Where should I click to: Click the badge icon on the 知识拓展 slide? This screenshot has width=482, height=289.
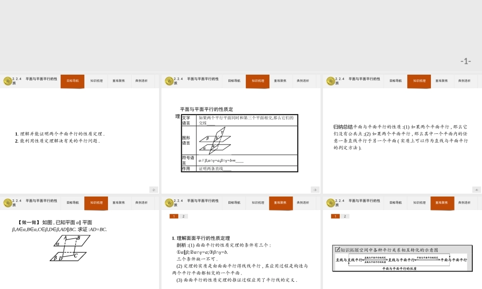pyautogui.click(x=330, y=203)
